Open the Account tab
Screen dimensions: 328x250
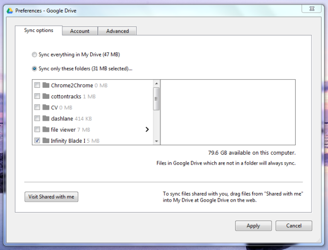(80, 31)
